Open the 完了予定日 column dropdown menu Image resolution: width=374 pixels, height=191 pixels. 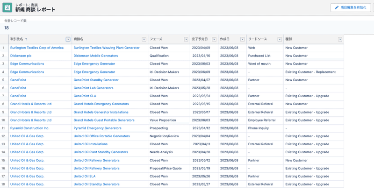point(214,39)
